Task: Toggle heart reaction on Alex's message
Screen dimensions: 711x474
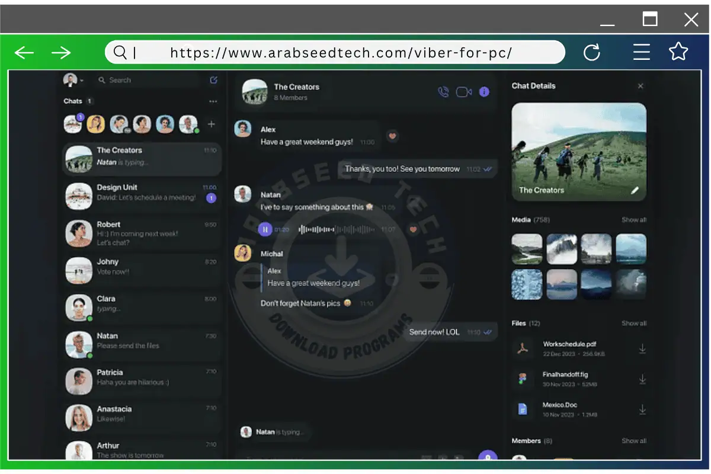Action: tap(392, 136)
